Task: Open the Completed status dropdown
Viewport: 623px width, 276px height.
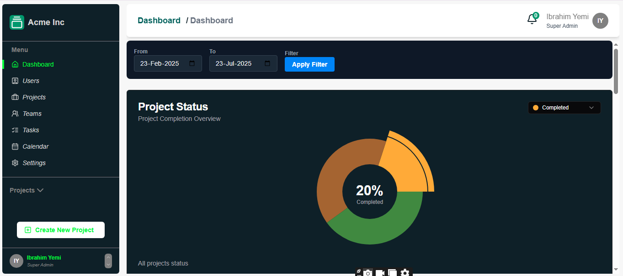Action: [x=564, y=108]
